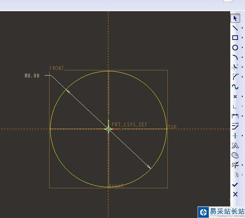Select the Arc sketch tool
The height and width of the screenshot is (218, 245).
click(x=235, y=57)
